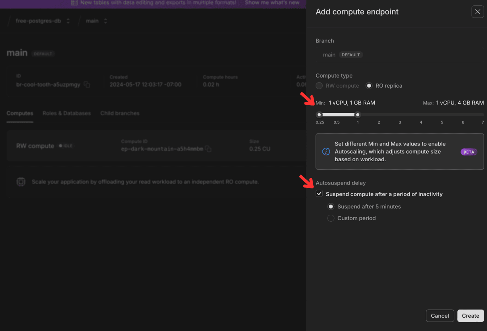
Task: Open the free-postgres-db project selector
Action: [43, 21]
